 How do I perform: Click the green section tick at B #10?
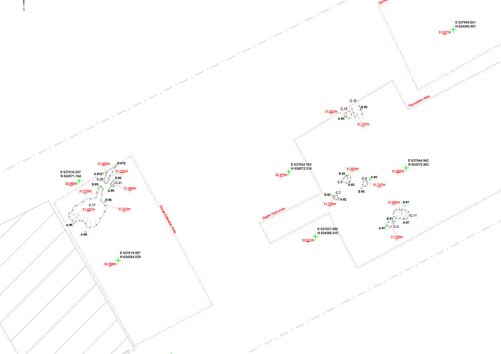coord(115,165)
